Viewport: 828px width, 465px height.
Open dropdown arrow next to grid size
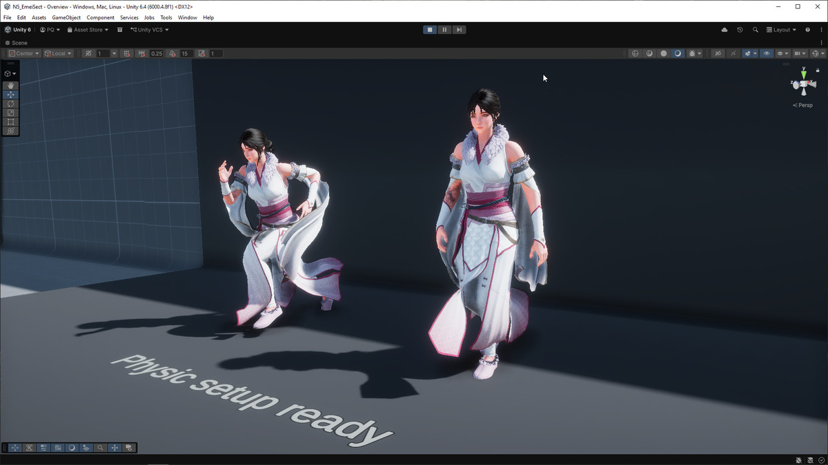114,54
